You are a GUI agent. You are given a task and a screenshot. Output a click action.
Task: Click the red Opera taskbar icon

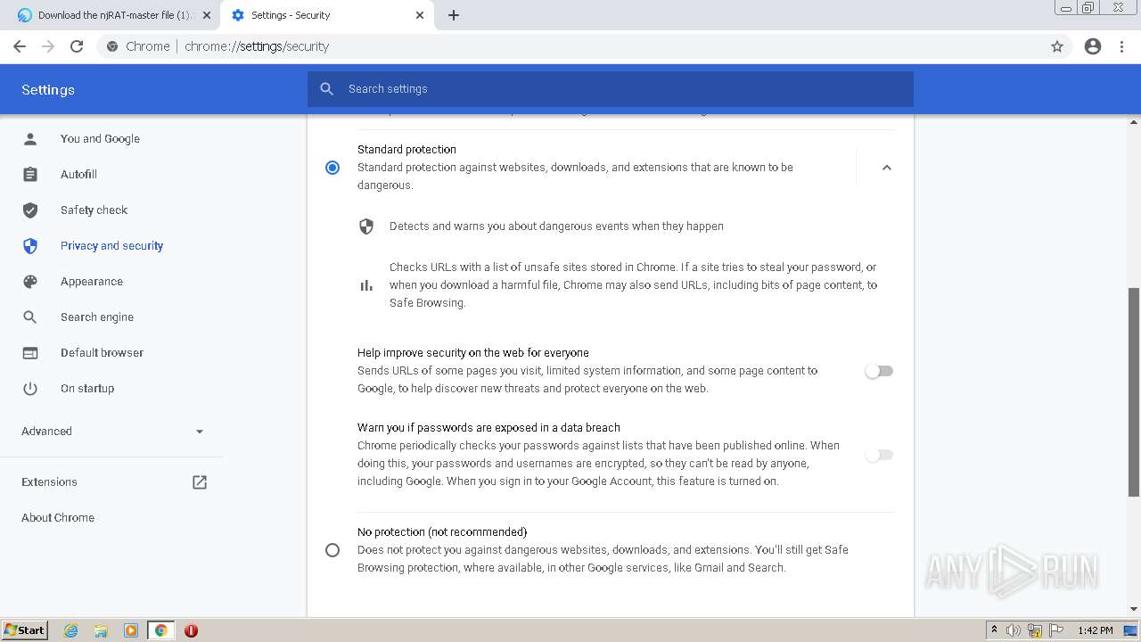coord(191,630)
